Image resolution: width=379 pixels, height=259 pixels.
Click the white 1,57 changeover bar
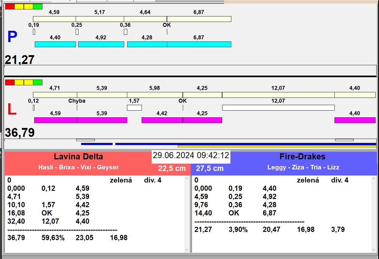coord(134,108)
